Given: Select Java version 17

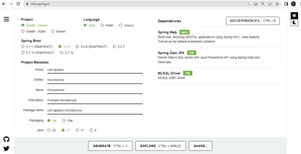Looking at the screenshot, I should pyautogui.click(x=65, y=130).
